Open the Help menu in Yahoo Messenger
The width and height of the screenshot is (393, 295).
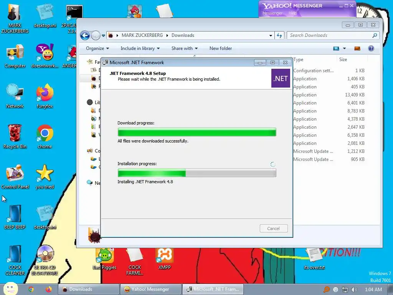[292, 13]
